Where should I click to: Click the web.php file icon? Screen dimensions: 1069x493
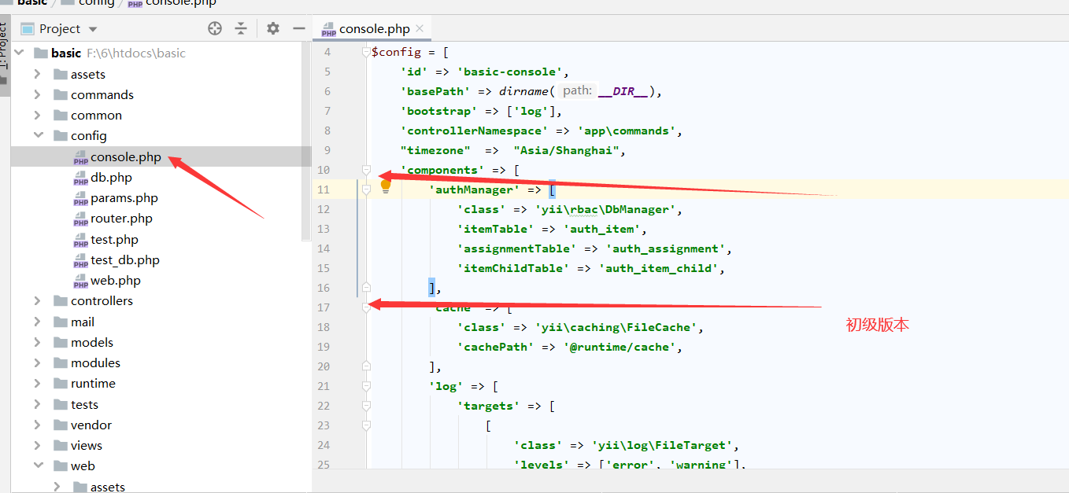click(x=80, y=281)
